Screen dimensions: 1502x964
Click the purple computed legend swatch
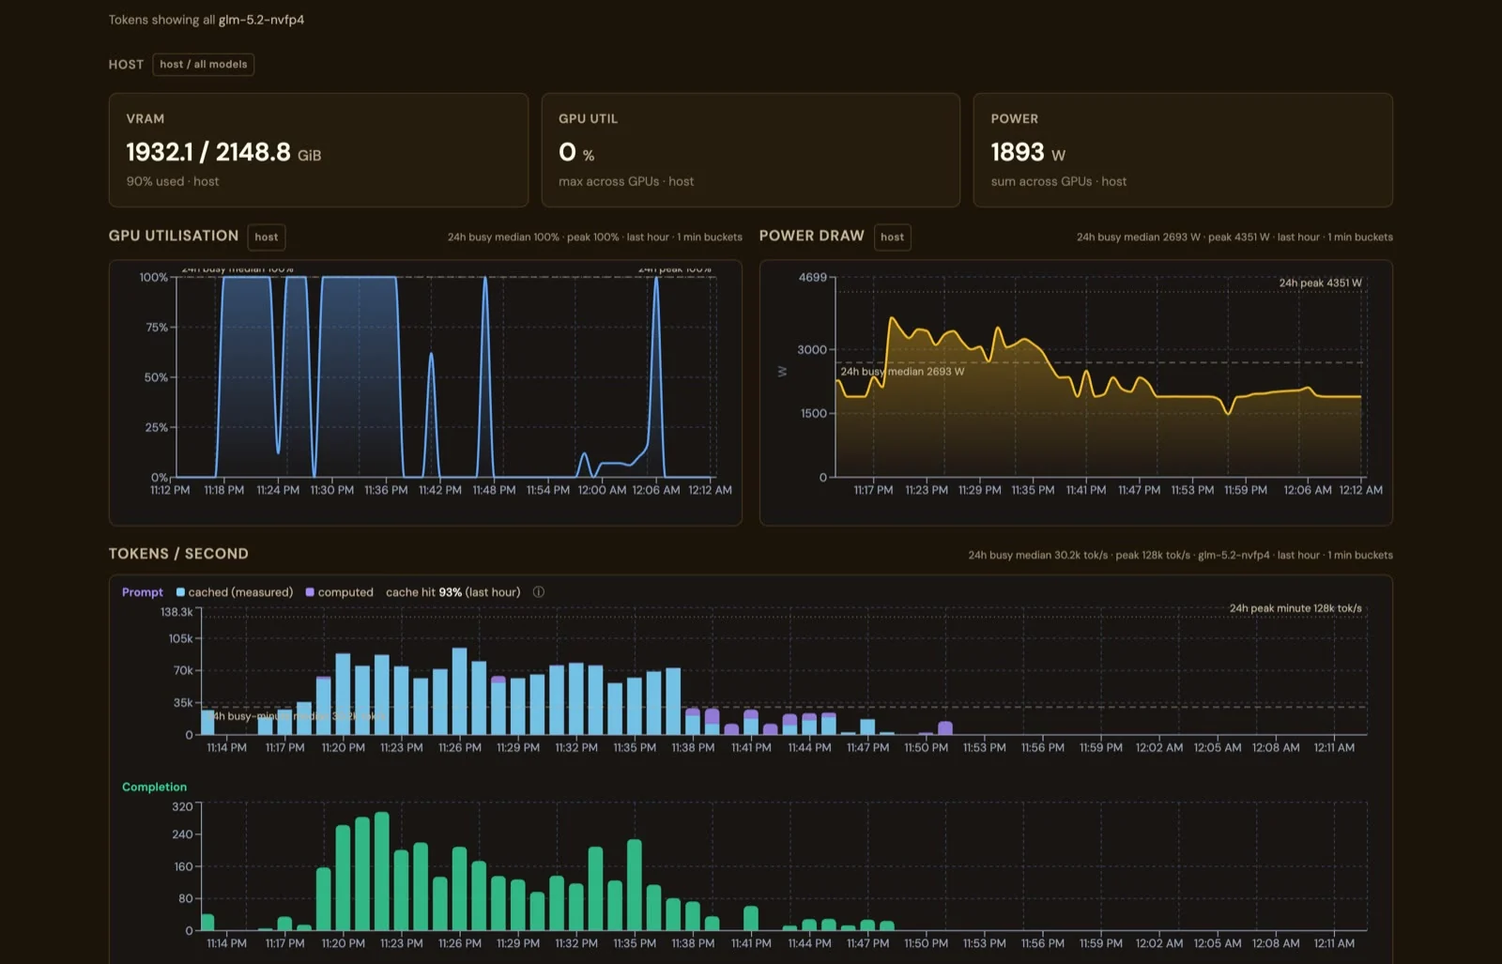click(310, 592)
